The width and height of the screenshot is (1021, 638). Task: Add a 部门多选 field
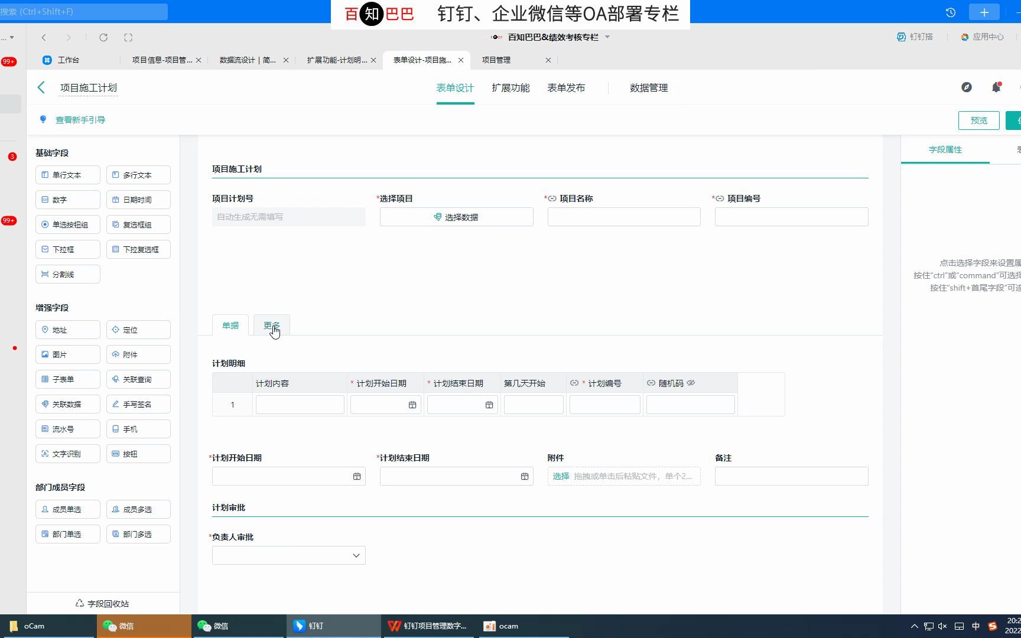pyautogui.click(x=138, y=534)
